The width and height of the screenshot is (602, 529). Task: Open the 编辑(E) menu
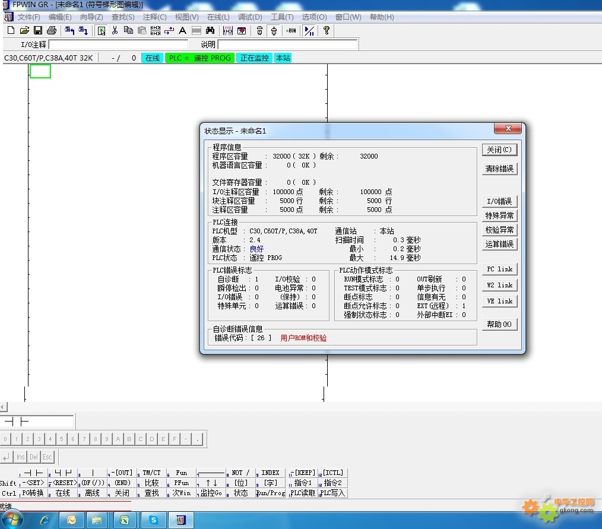tap(60, 17)
